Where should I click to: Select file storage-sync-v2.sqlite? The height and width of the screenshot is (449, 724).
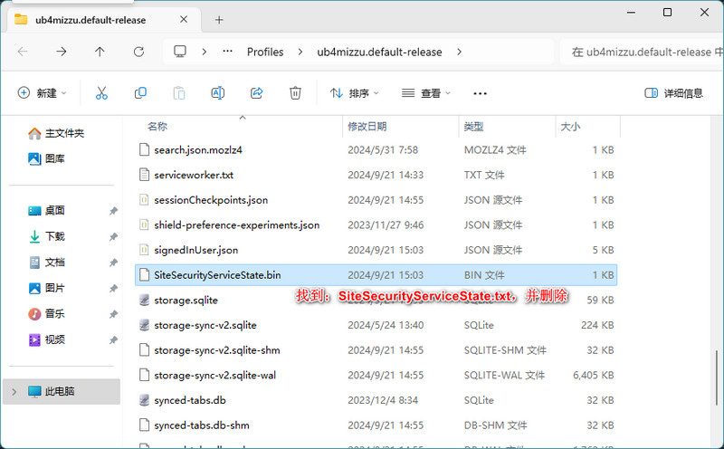coord(376,325)
